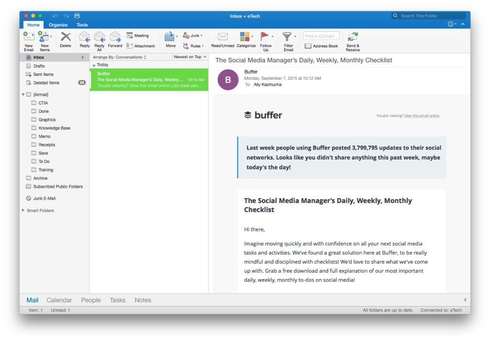Click the Categorize color icon
Viewport: 490px width, 342px height.
click(x=245, y=36)
